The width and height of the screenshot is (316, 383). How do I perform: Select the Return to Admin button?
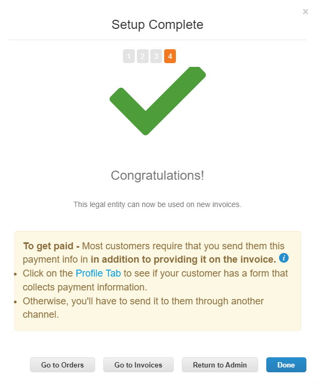[x=220, y=365]
